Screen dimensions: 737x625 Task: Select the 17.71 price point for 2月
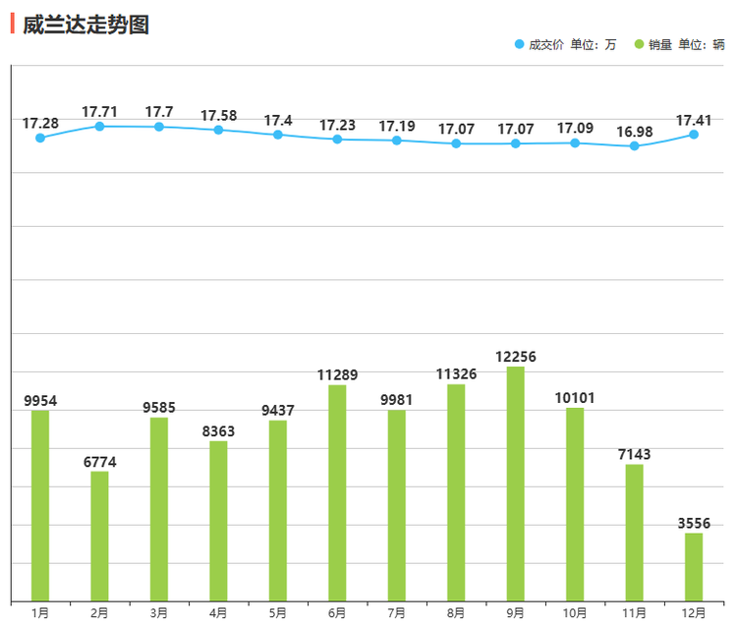click(99, 126)
